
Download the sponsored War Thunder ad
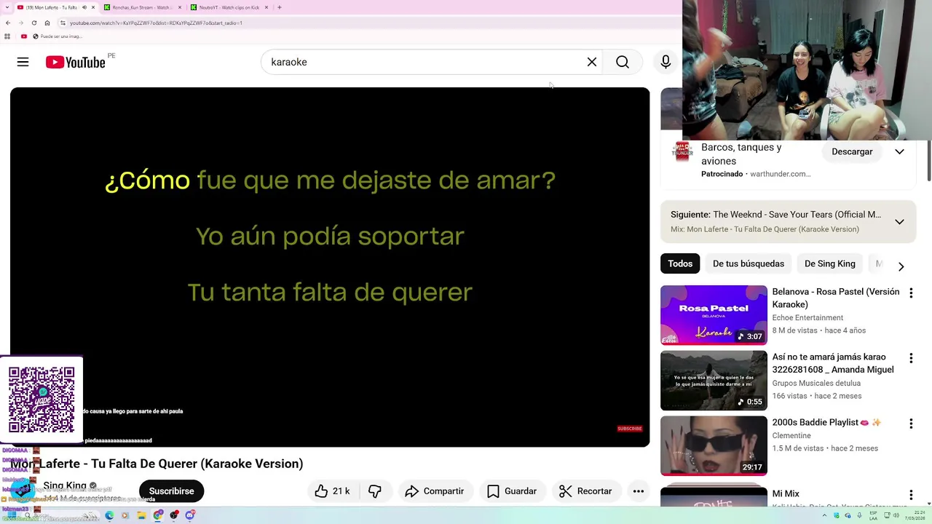click(x=852, y=151)
